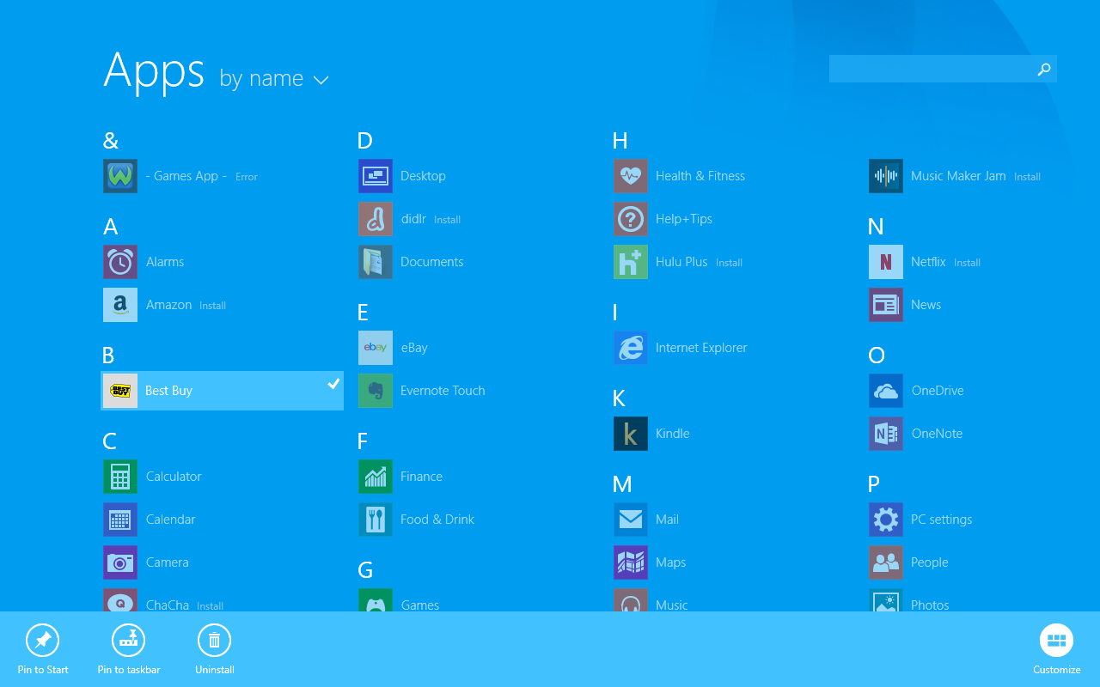This screenshot has width=1100, height=687.
Task: Click the Netflix app icon
Action: tap(886, 262)
